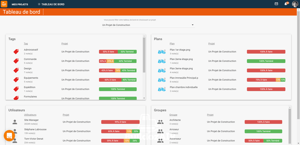Click the map icon for Plan 2eme étage.png
300x145 pixels.
coord(162,61)
